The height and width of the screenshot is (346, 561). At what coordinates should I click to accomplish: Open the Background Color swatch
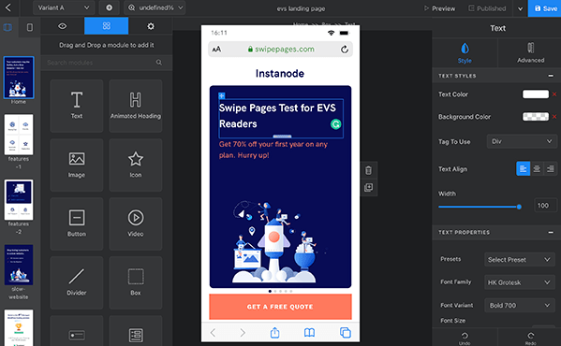tap(535, 117)
